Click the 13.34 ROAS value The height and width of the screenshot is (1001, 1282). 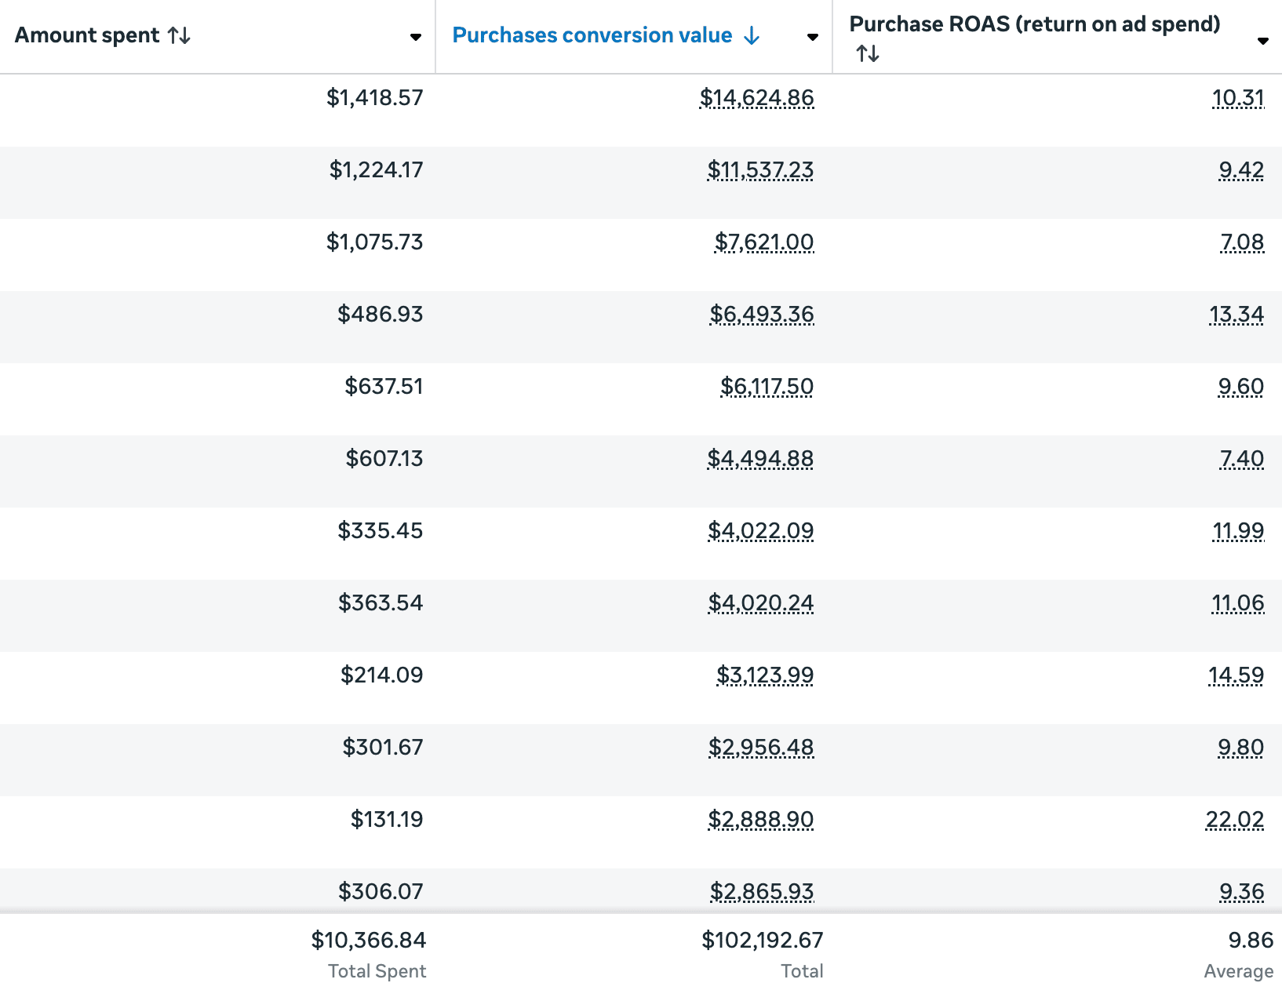click(x=1236, y=315)
